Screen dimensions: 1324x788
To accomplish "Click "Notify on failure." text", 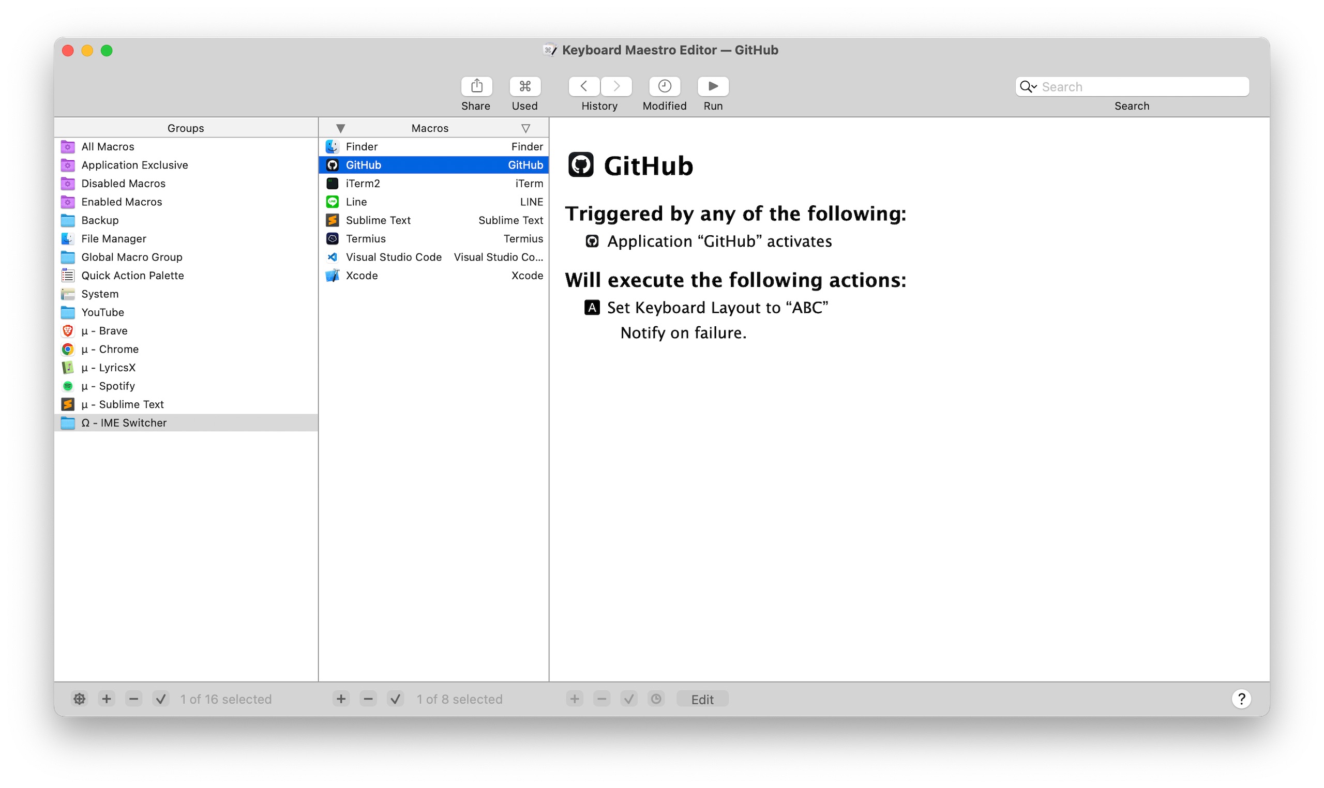I will click(x=683, y=333).
